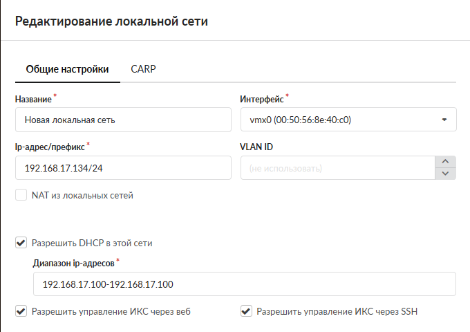Open the vmx0 (00:50:56:8e:40:c0) combo box
Viewport: 470px width, 332px height.
click(348, 120)
